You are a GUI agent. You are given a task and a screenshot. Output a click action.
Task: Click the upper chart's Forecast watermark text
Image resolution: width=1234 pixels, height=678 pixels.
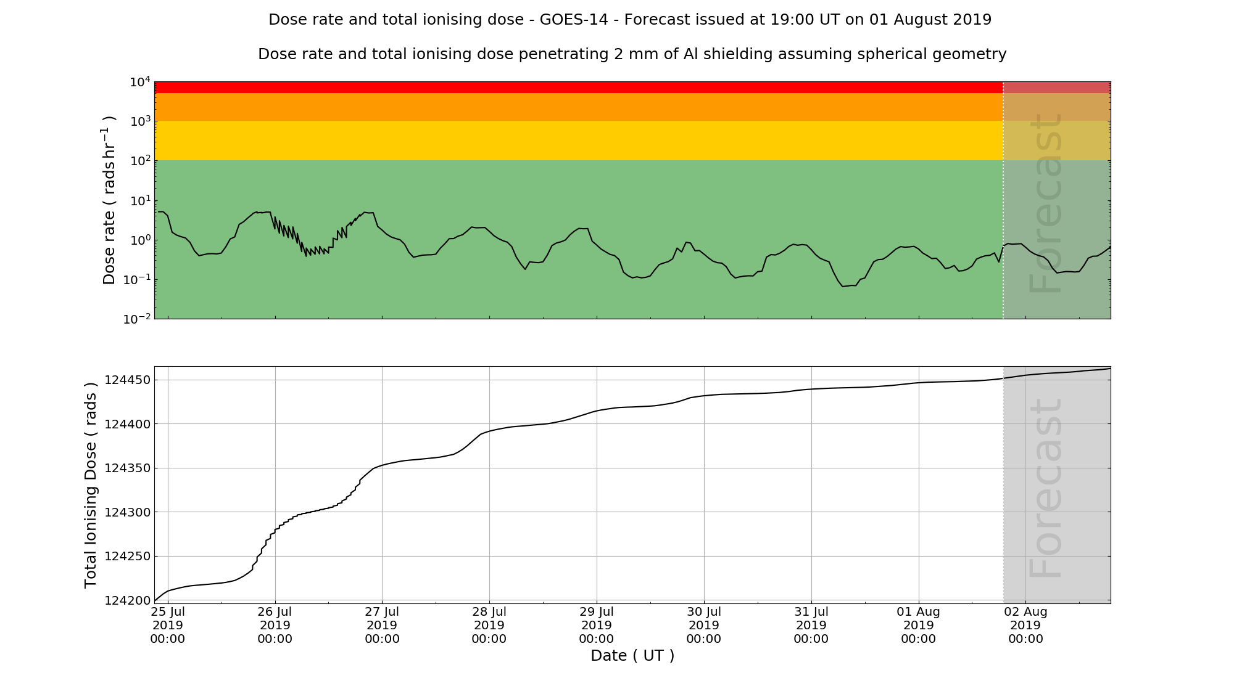pyautogui.click(x=1046, y=203)
